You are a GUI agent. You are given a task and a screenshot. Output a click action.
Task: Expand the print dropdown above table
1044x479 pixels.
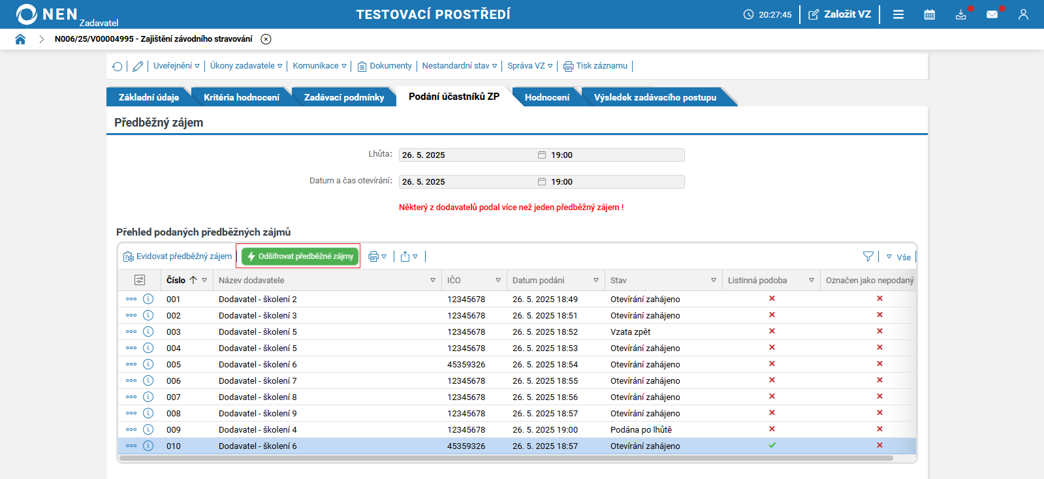[x=377, y=256]
